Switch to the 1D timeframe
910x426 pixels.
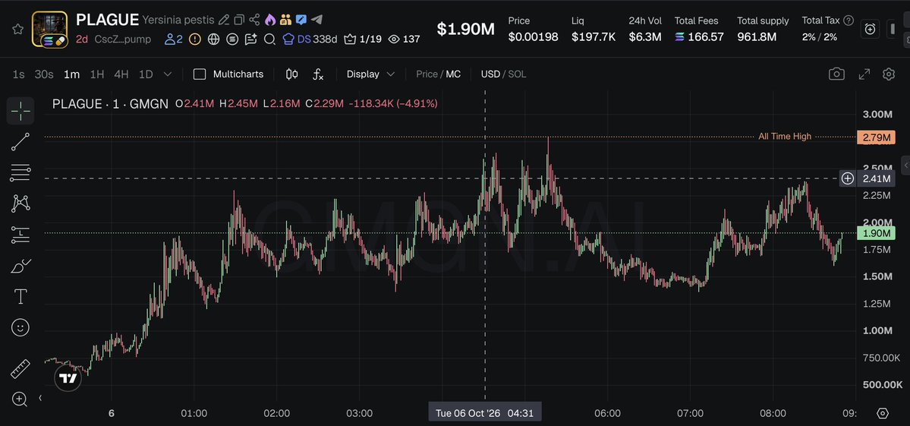(146, 74)
